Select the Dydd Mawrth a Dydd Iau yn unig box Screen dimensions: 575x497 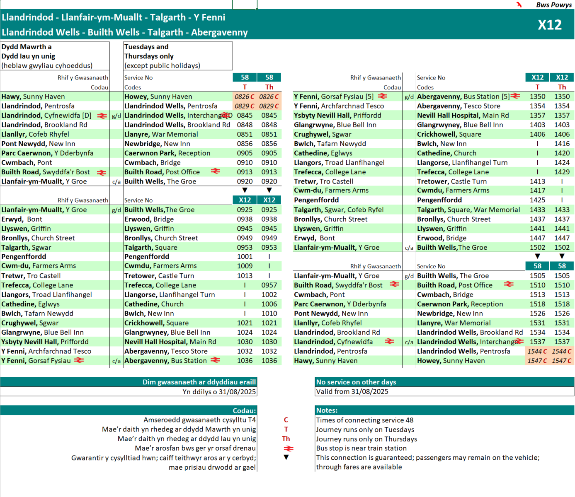(55, 56)
